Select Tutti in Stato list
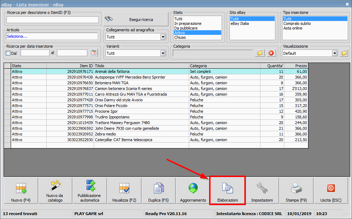The image size is (352, 219). tap(197, 19)
